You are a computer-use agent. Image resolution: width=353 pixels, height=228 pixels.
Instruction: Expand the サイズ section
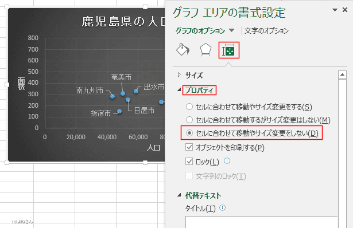click(194, 75)
